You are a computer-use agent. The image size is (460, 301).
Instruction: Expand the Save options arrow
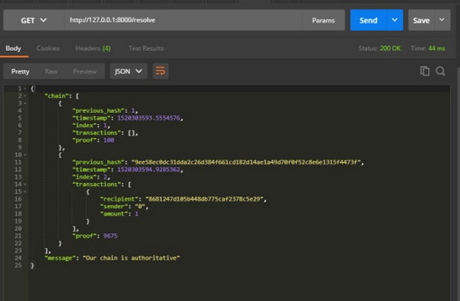click(x=442, y=20)
